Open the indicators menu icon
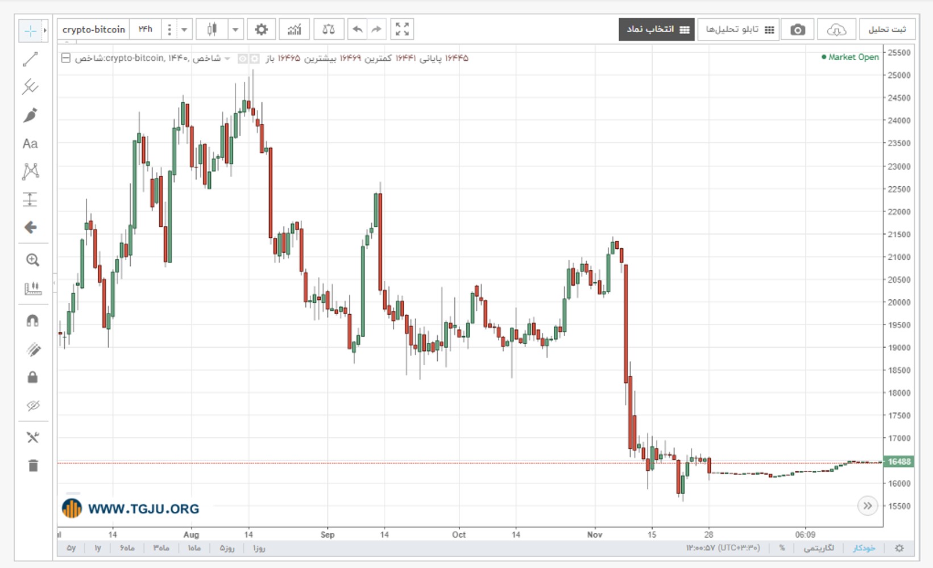This screenshot has width=933, height=568. 295,30
